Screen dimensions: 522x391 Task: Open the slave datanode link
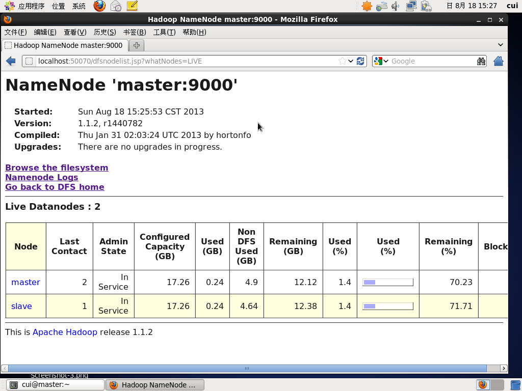21,306
